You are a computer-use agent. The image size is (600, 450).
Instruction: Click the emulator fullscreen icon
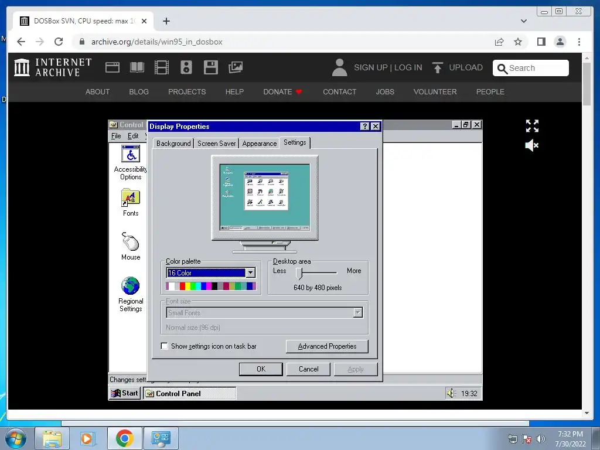(532, 126)
